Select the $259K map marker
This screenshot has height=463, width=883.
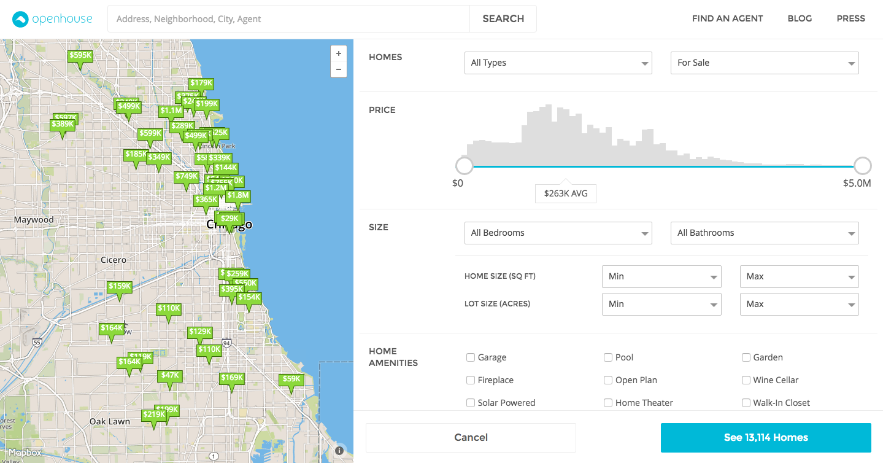pos(237,274)
